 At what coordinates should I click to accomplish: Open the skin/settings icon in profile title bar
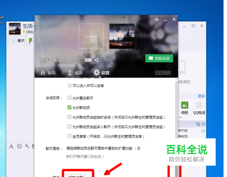tap(157, 20)
